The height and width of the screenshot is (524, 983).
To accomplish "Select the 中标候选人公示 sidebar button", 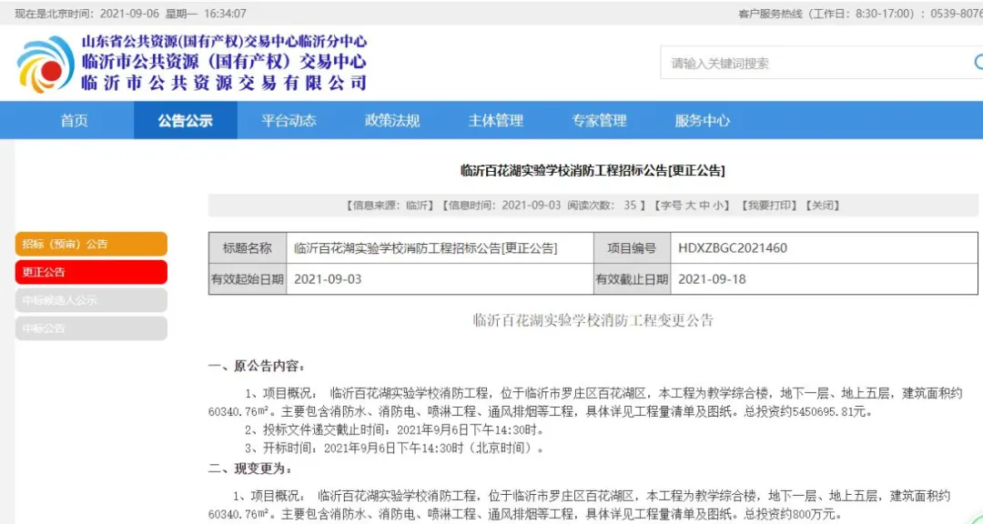I will (92, 300).
